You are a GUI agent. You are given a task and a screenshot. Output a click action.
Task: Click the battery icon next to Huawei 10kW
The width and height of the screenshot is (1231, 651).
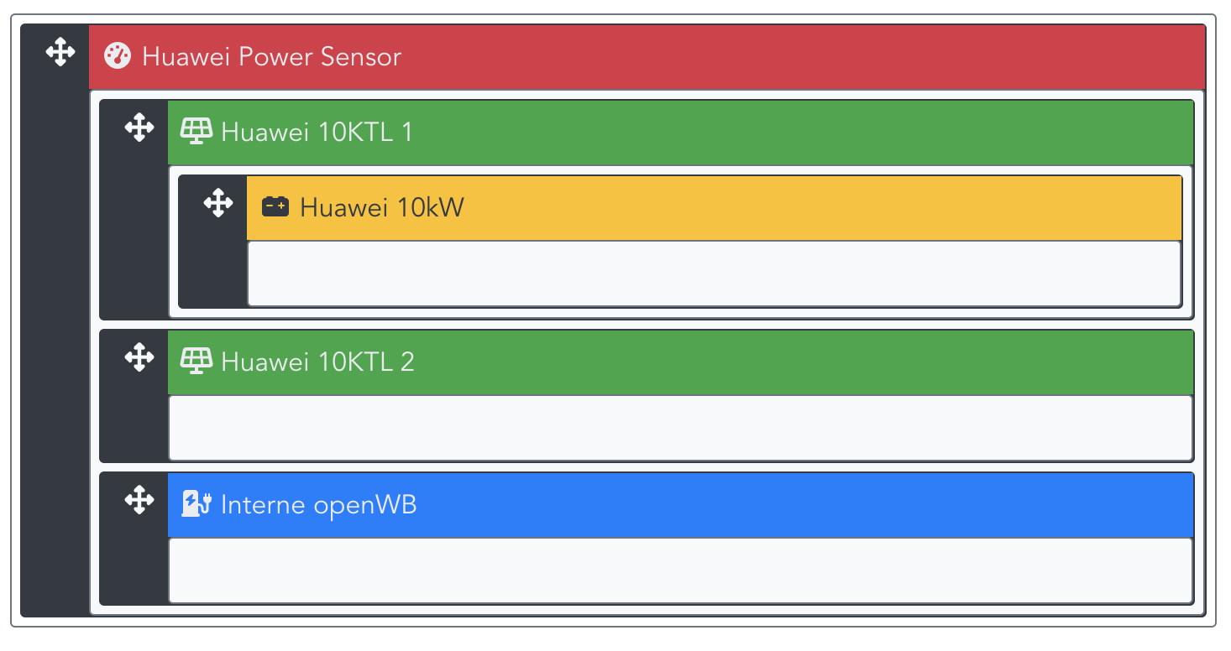tap(275, 206)
